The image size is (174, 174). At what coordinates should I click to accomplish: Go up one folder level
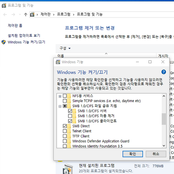(x=26, y=14)
